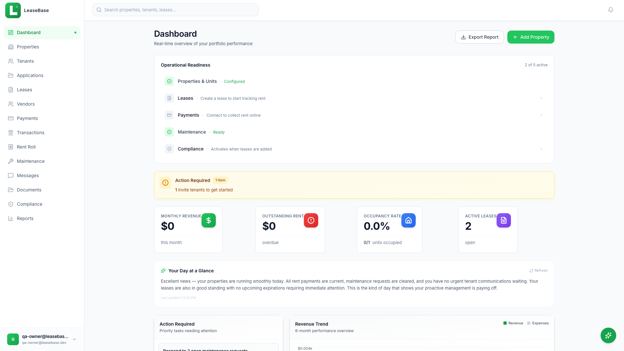Click the Properties & Units checkmark icon
Image resolution: width=624 pixels, height=351 pixels.
[x=169, y=81]
